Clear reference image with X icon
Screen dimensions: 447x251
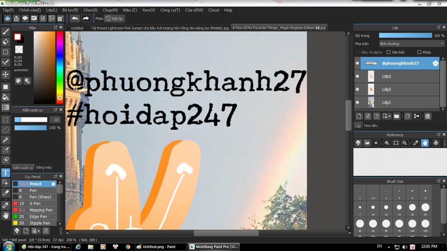tap(376, 143)
